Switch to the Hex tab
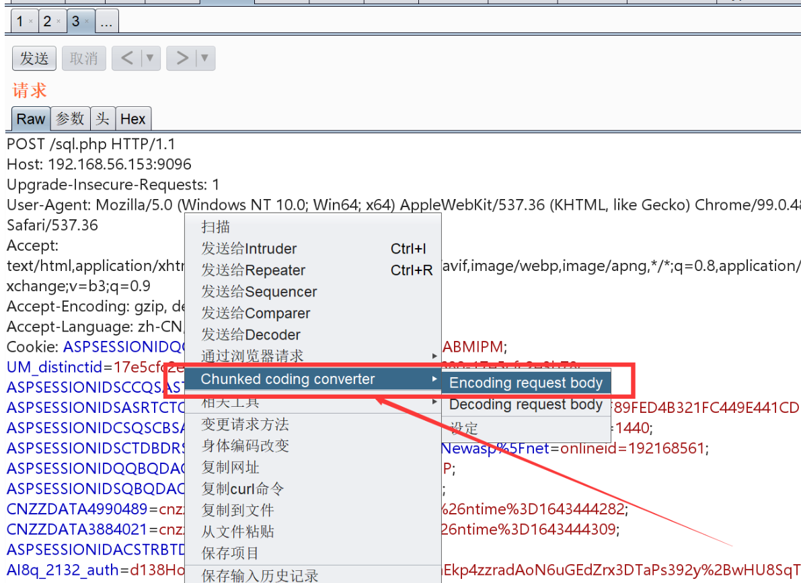Viewport: 801px width, 583px height. [133, 118]
